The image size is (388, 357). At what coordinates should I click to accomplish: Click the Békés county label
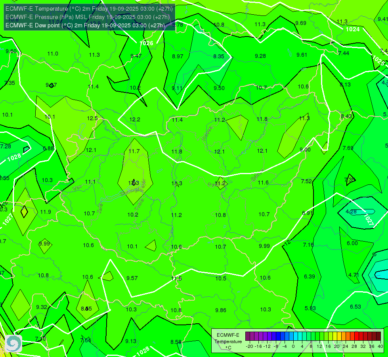257,176
